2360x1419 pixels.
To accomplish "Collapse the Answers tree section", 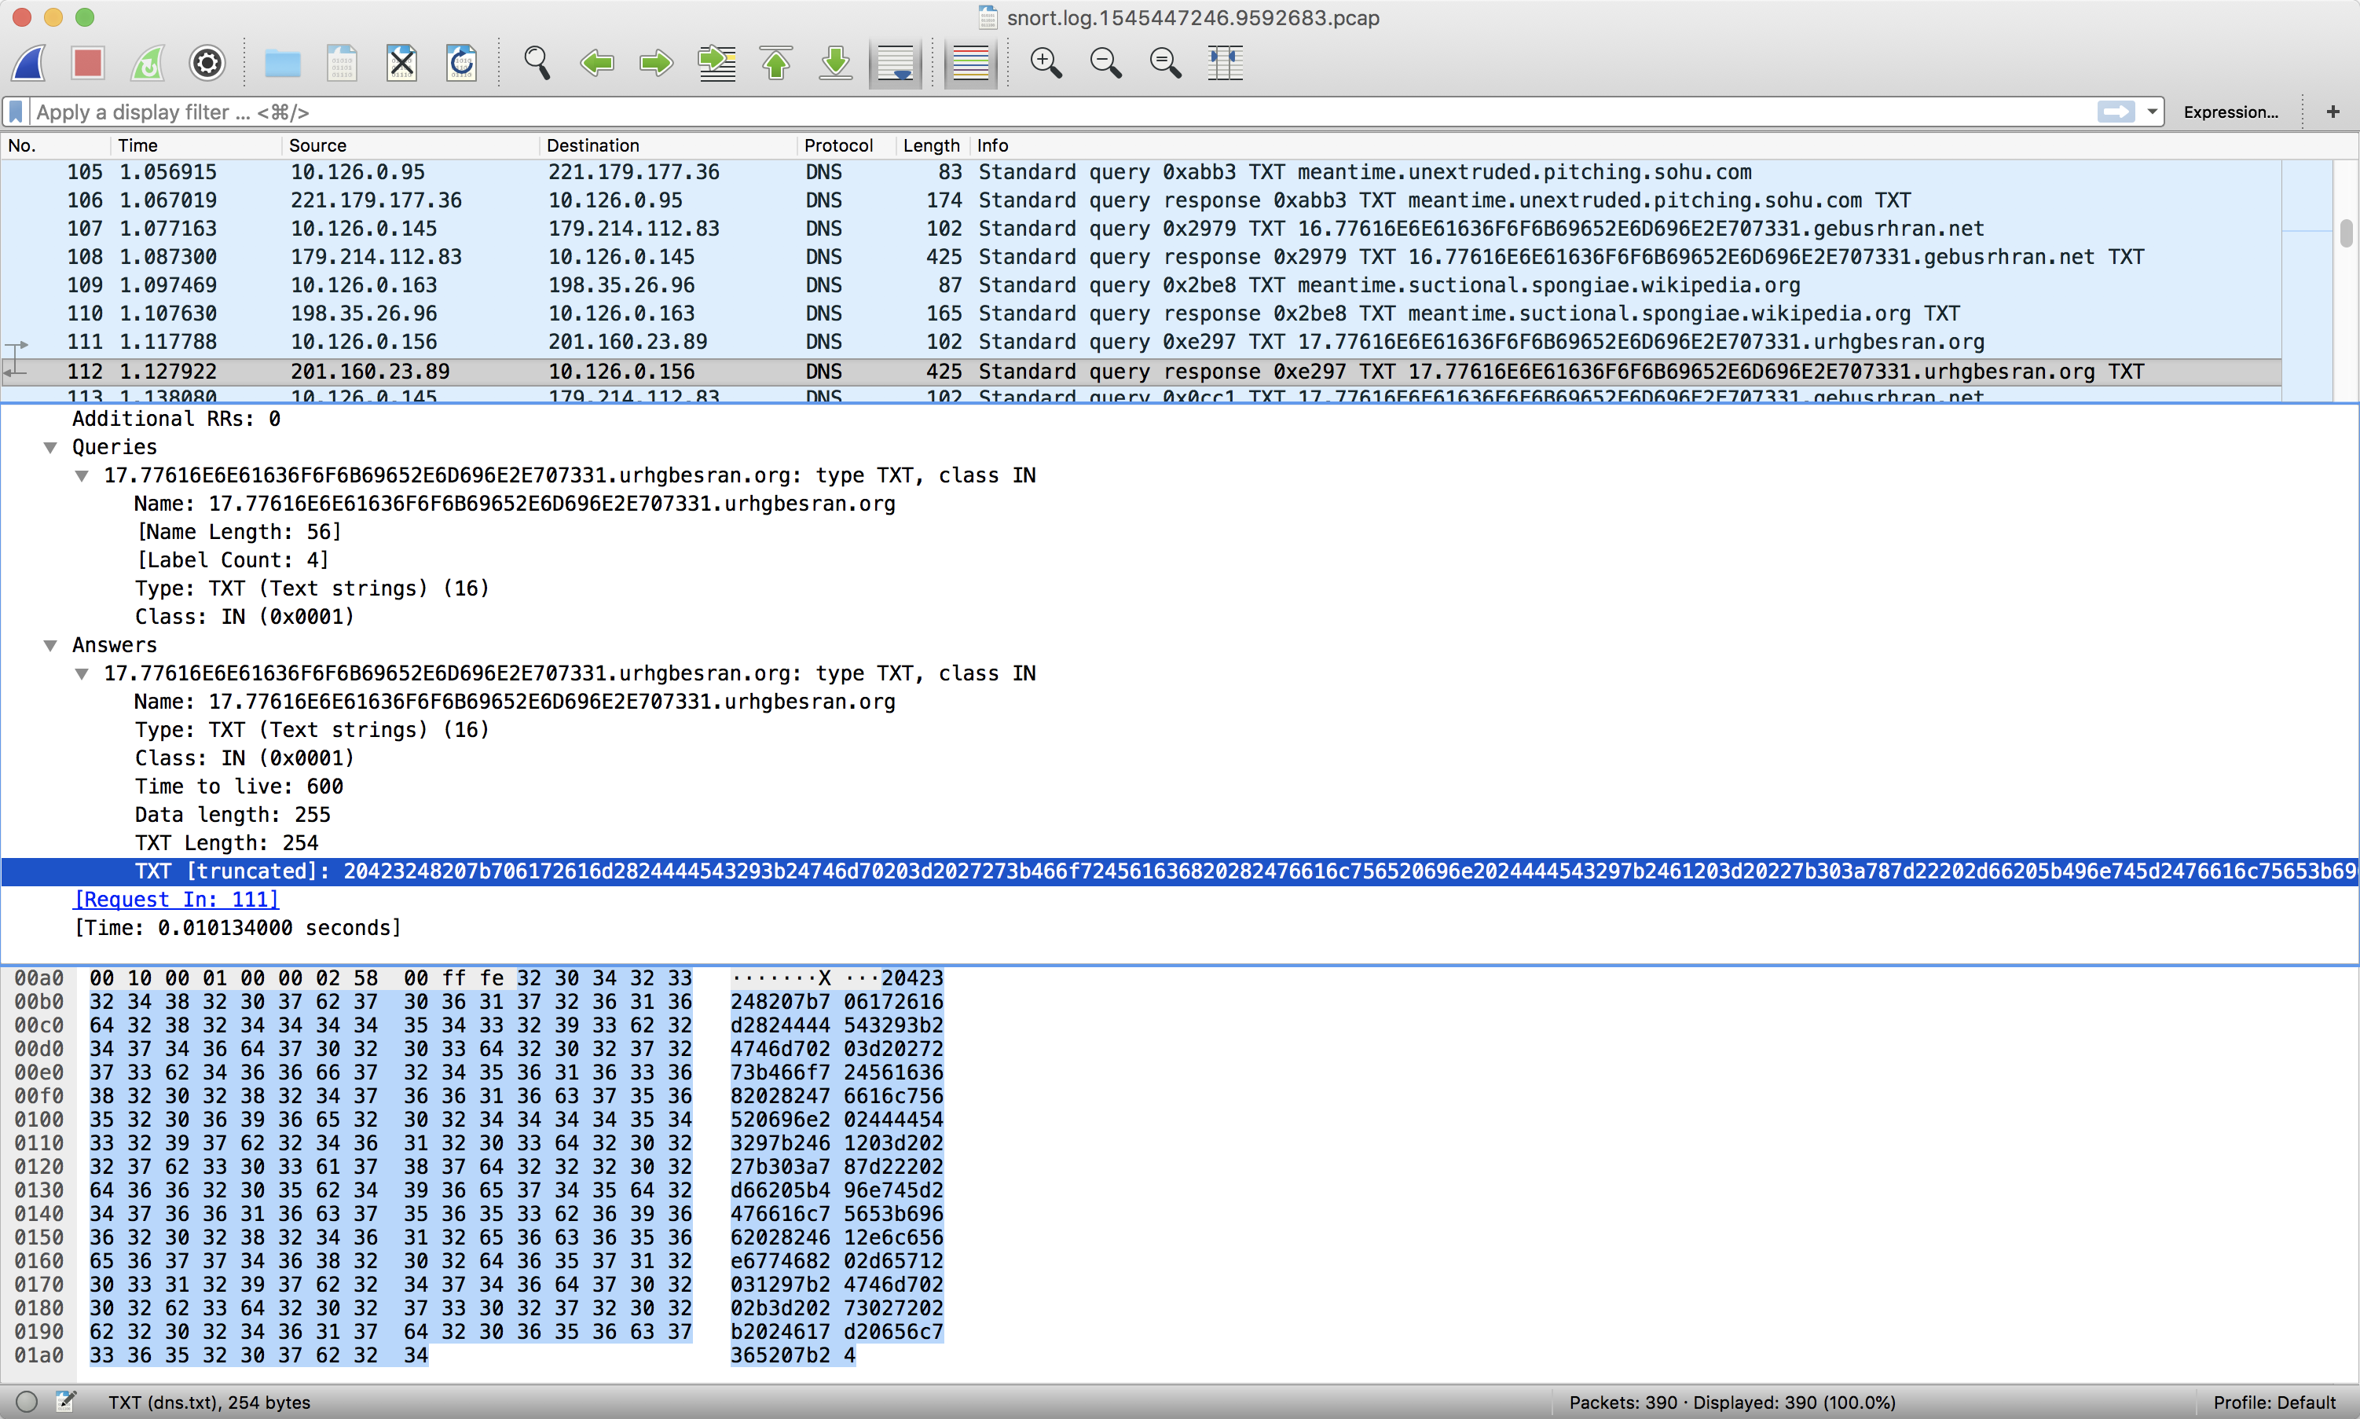I will coord(50,645).
